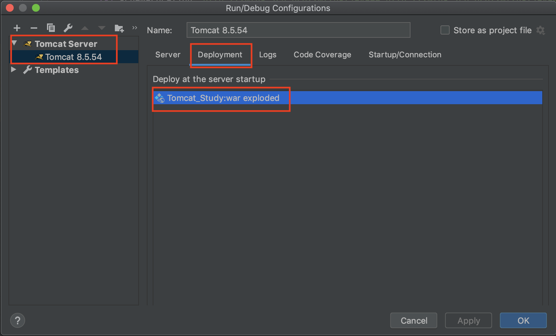Remove the selected configuration with the minus icon
The height and width of the screenshot is (336, 556).
click(34, 28)
